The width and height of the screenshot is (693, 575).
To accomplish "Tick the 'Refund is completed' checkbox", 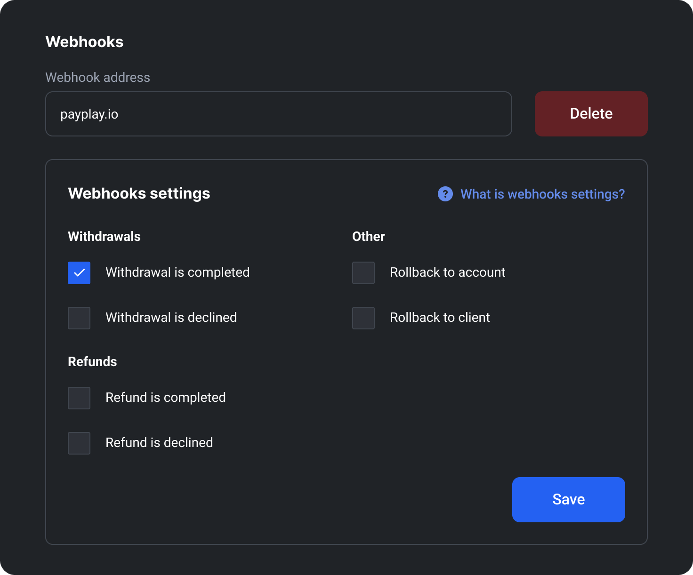I will [x=79, y=398].
